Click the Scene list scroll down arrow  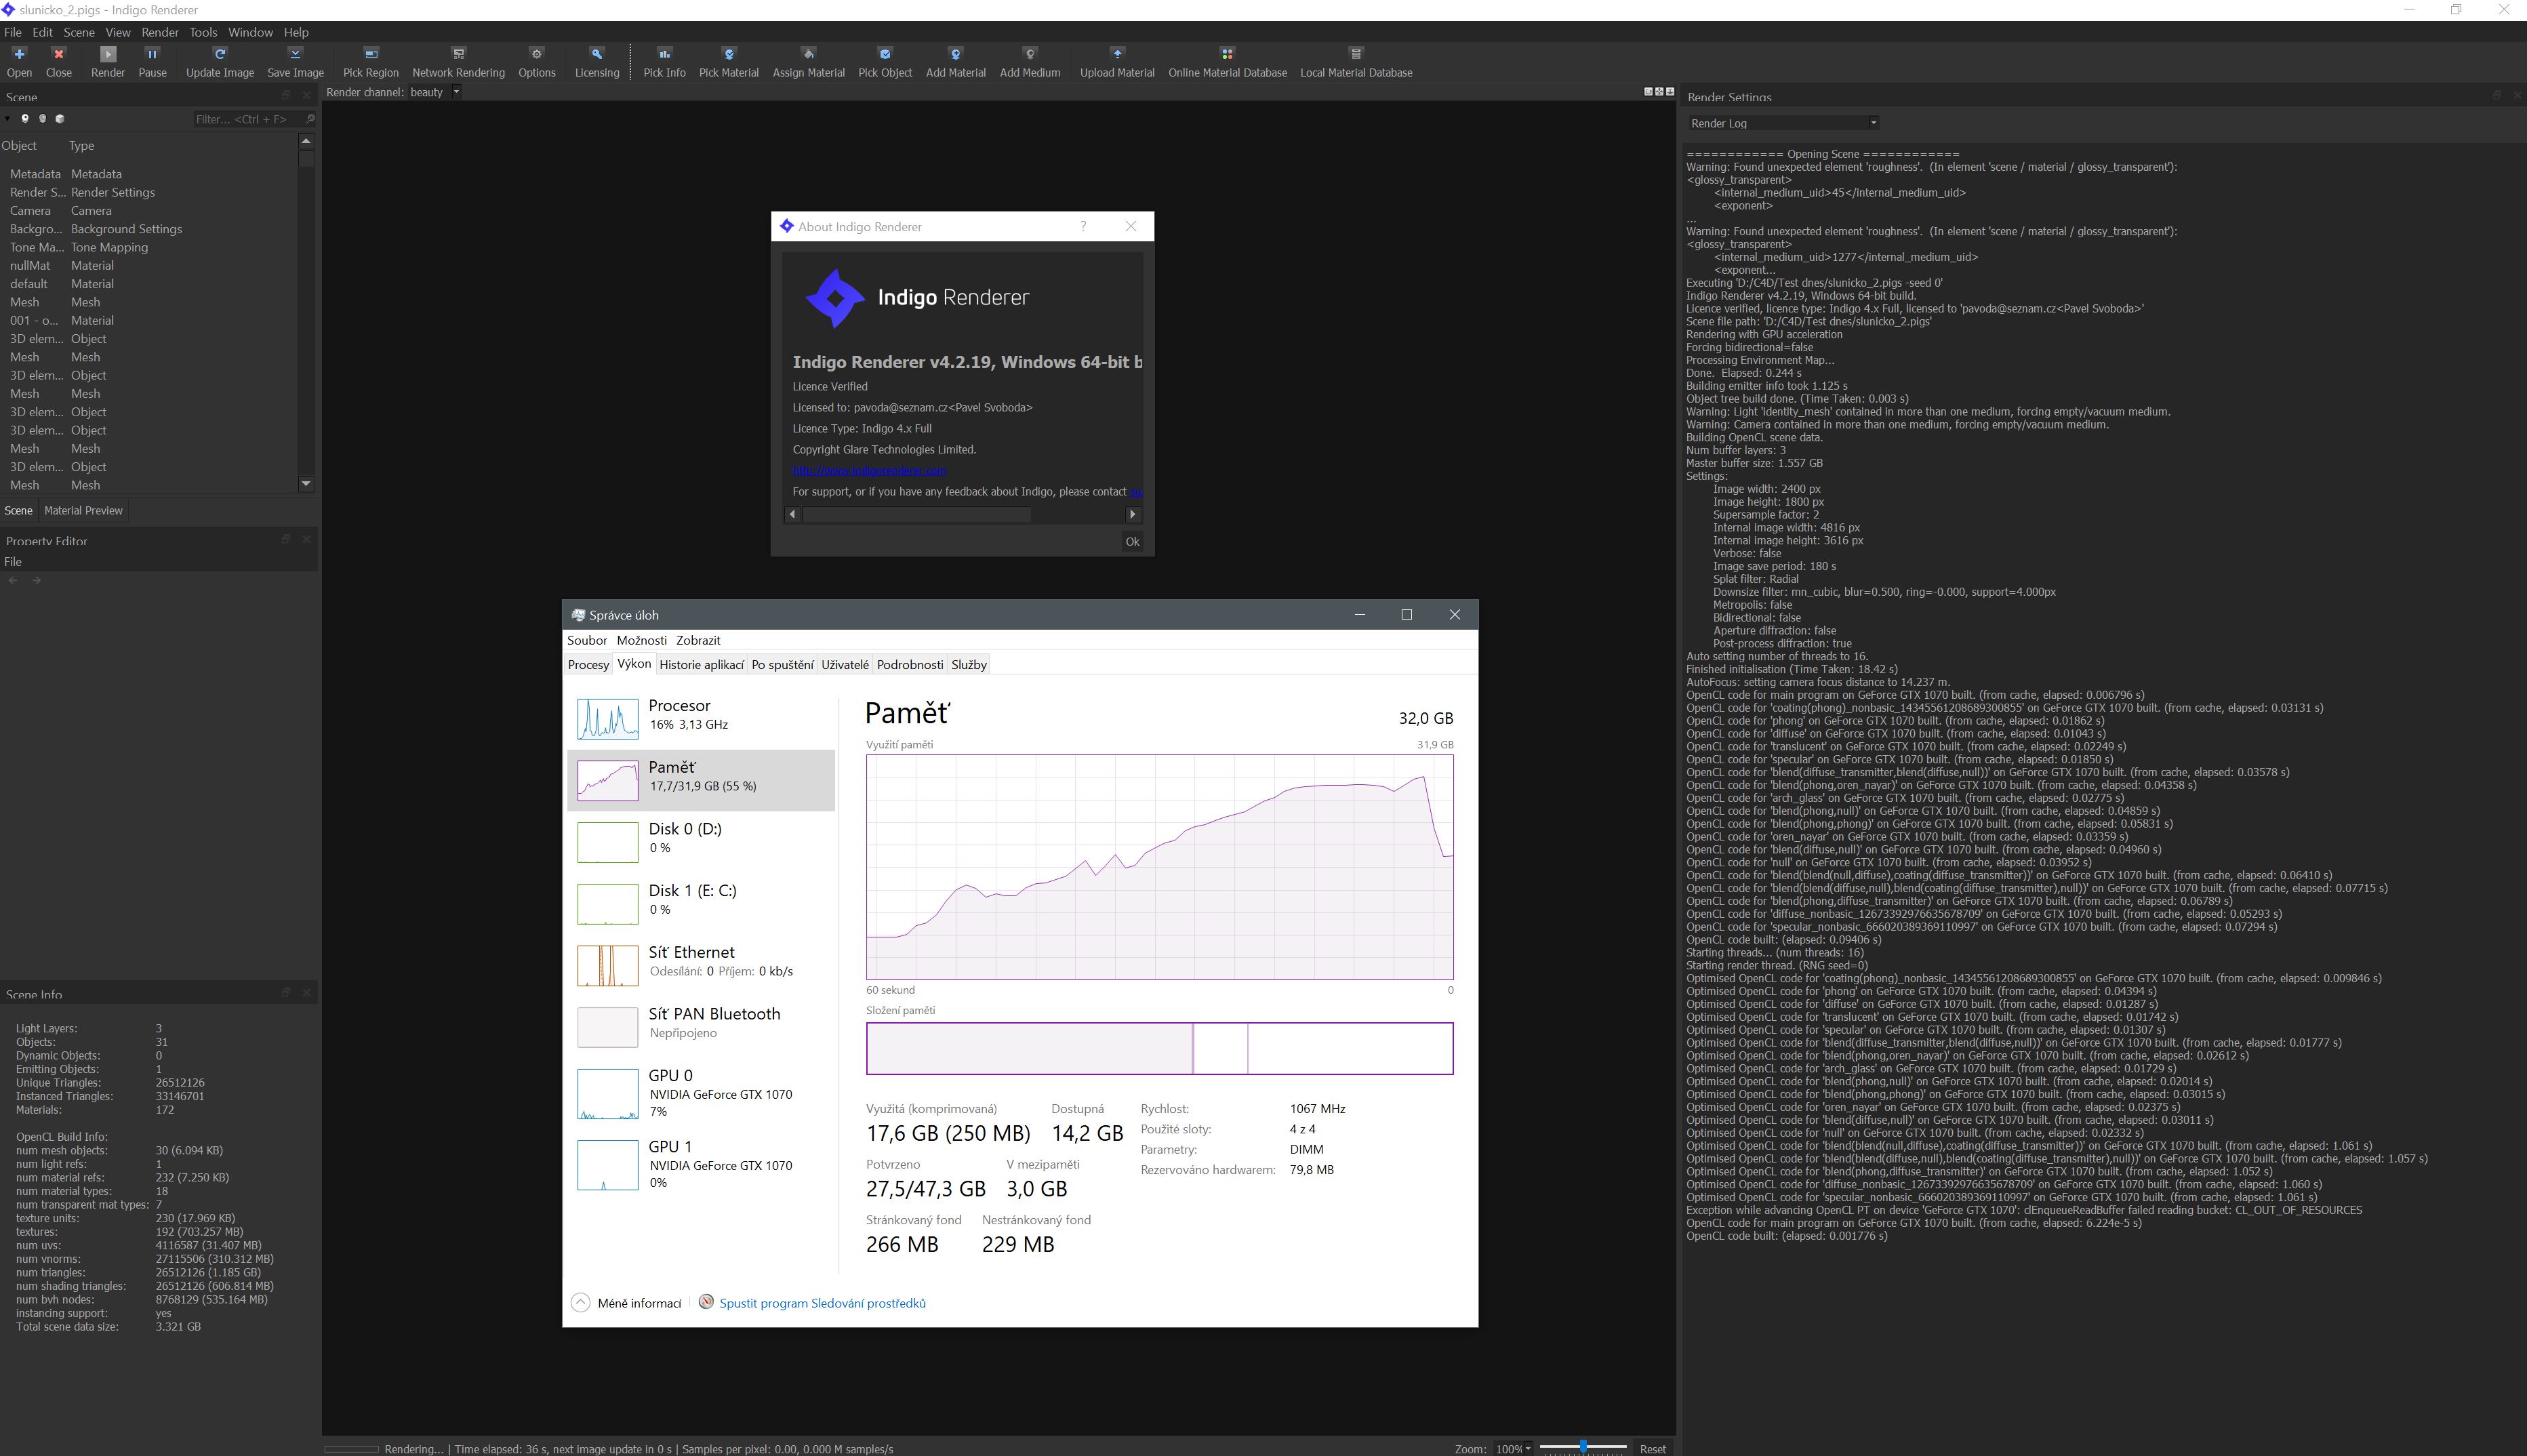(x=306, y=484)
